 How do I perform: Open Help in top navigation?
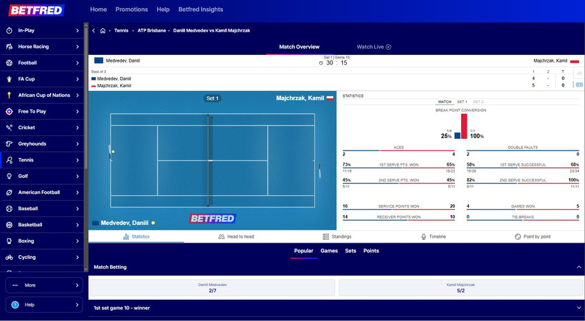(163, 10)
